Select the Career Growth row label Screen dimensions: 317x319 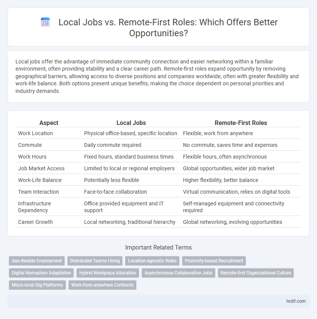(35, 222)
